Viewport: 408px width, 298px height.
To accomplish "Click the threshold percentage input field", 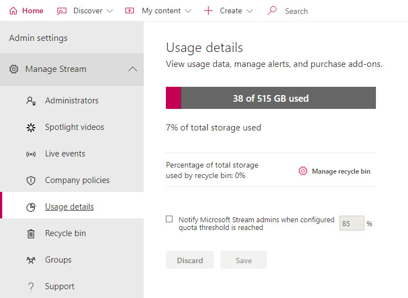I will point(352,223).
